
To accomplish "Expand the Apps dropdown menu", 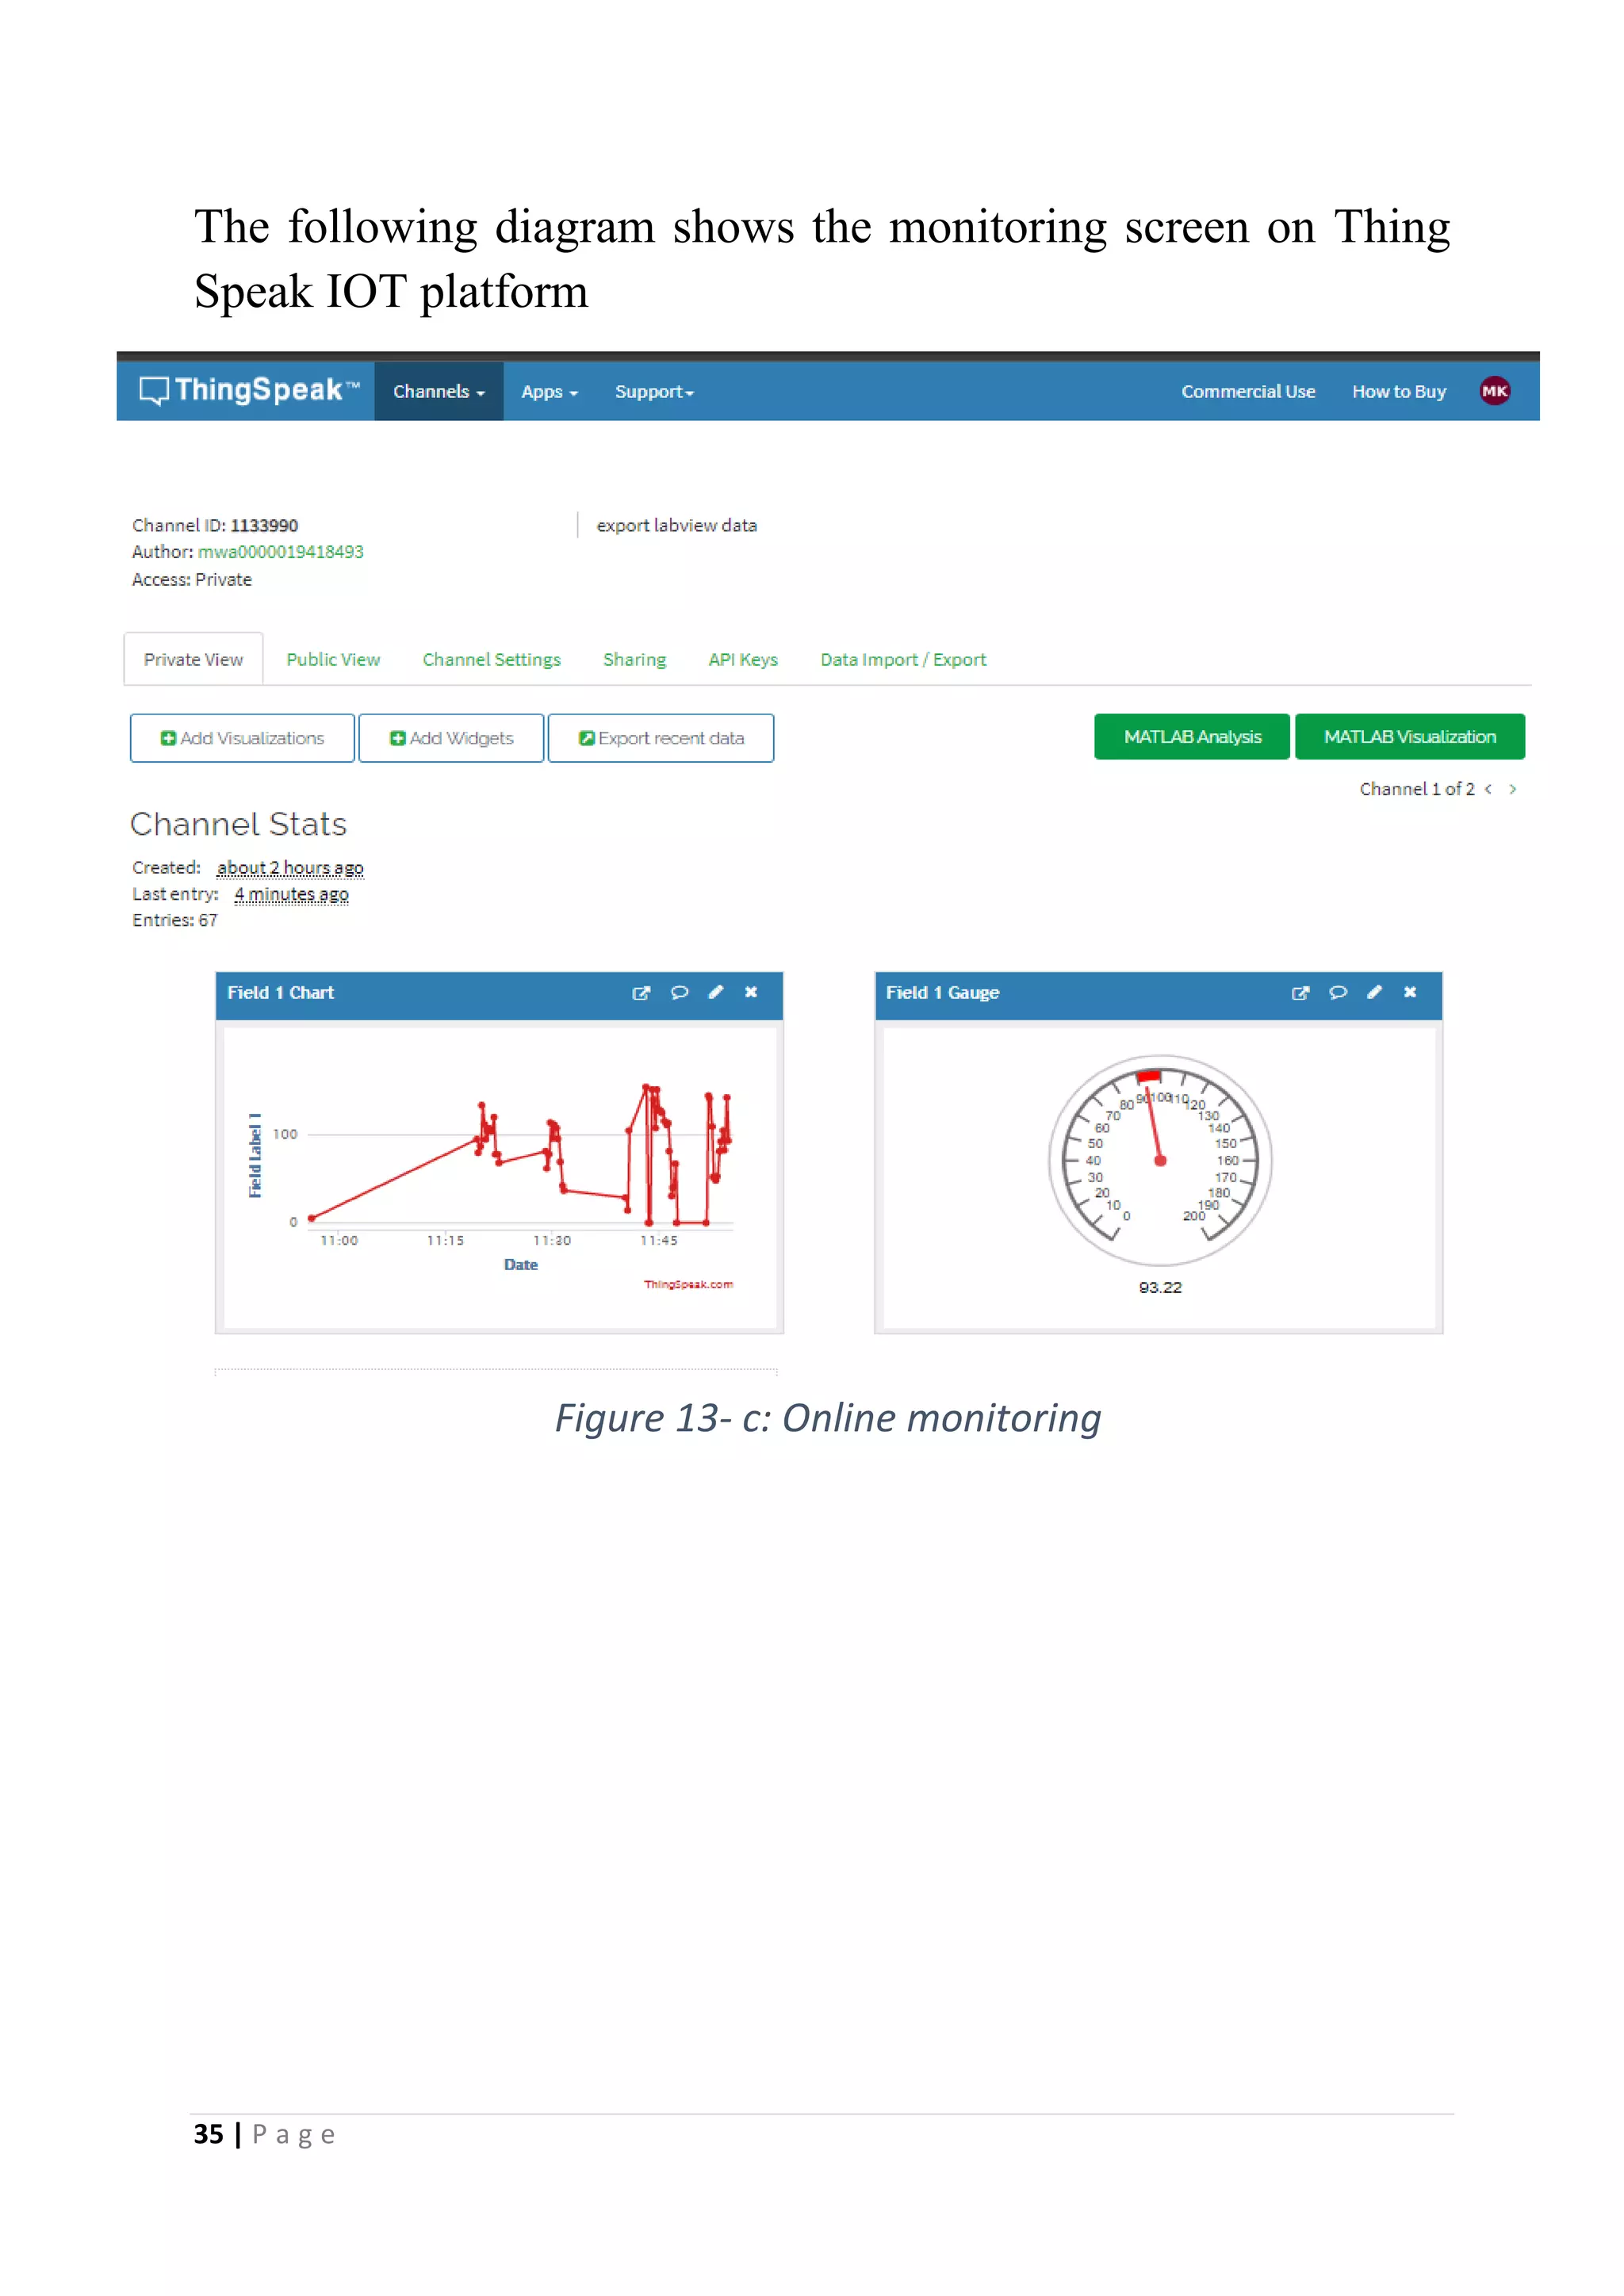I will [x=549, y=392].
